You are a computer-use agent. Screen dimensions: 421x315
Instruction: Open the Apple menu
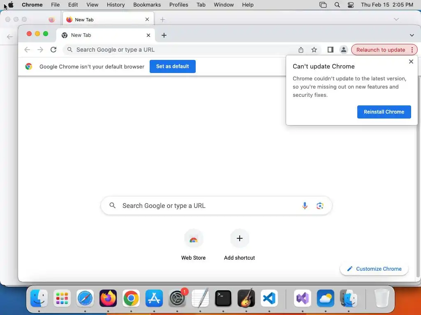(x=11, y=5)
